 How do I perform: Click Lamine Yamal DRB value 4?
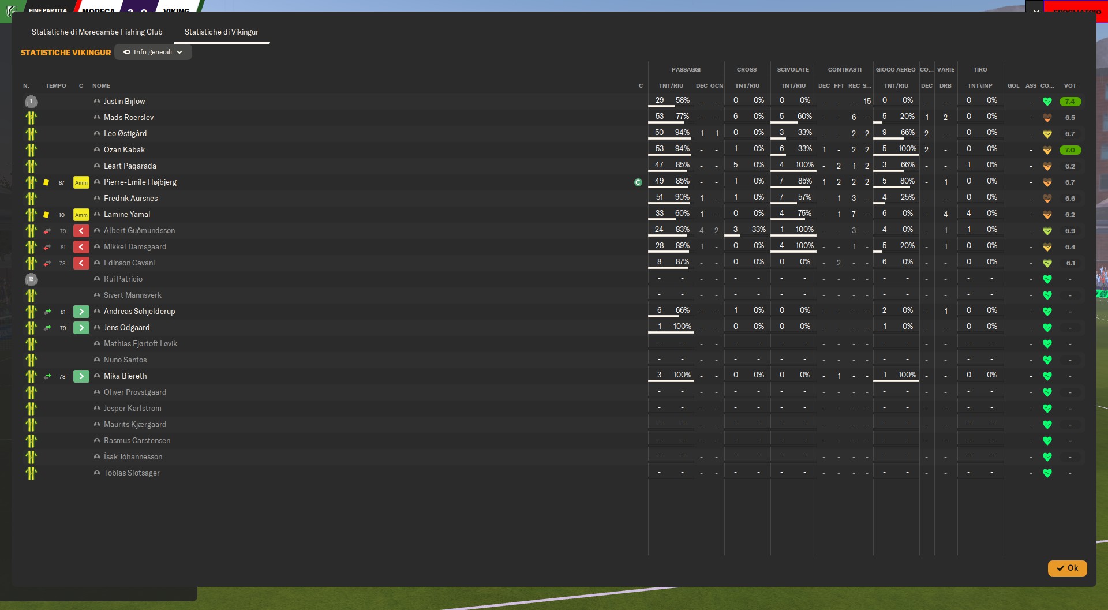point(945,214)
